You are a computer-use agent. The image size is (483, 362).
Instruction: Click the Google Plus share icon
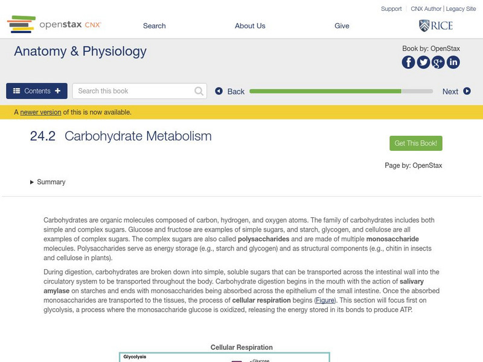(438, 62)
